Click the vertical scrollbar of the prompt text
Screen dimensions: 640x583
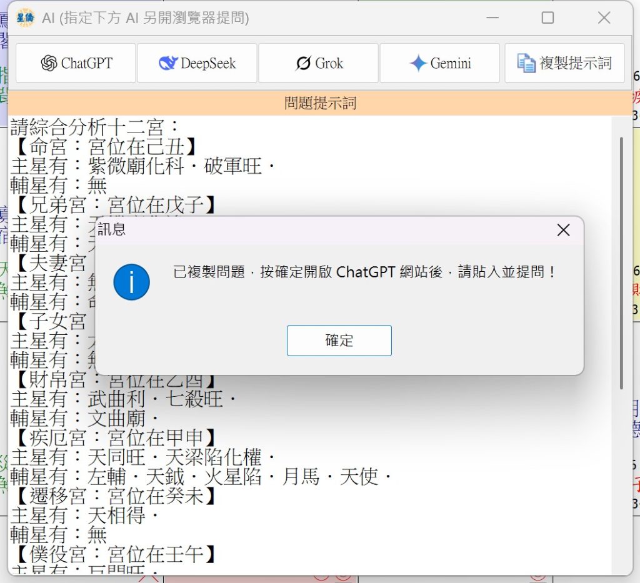coord(621,262)
